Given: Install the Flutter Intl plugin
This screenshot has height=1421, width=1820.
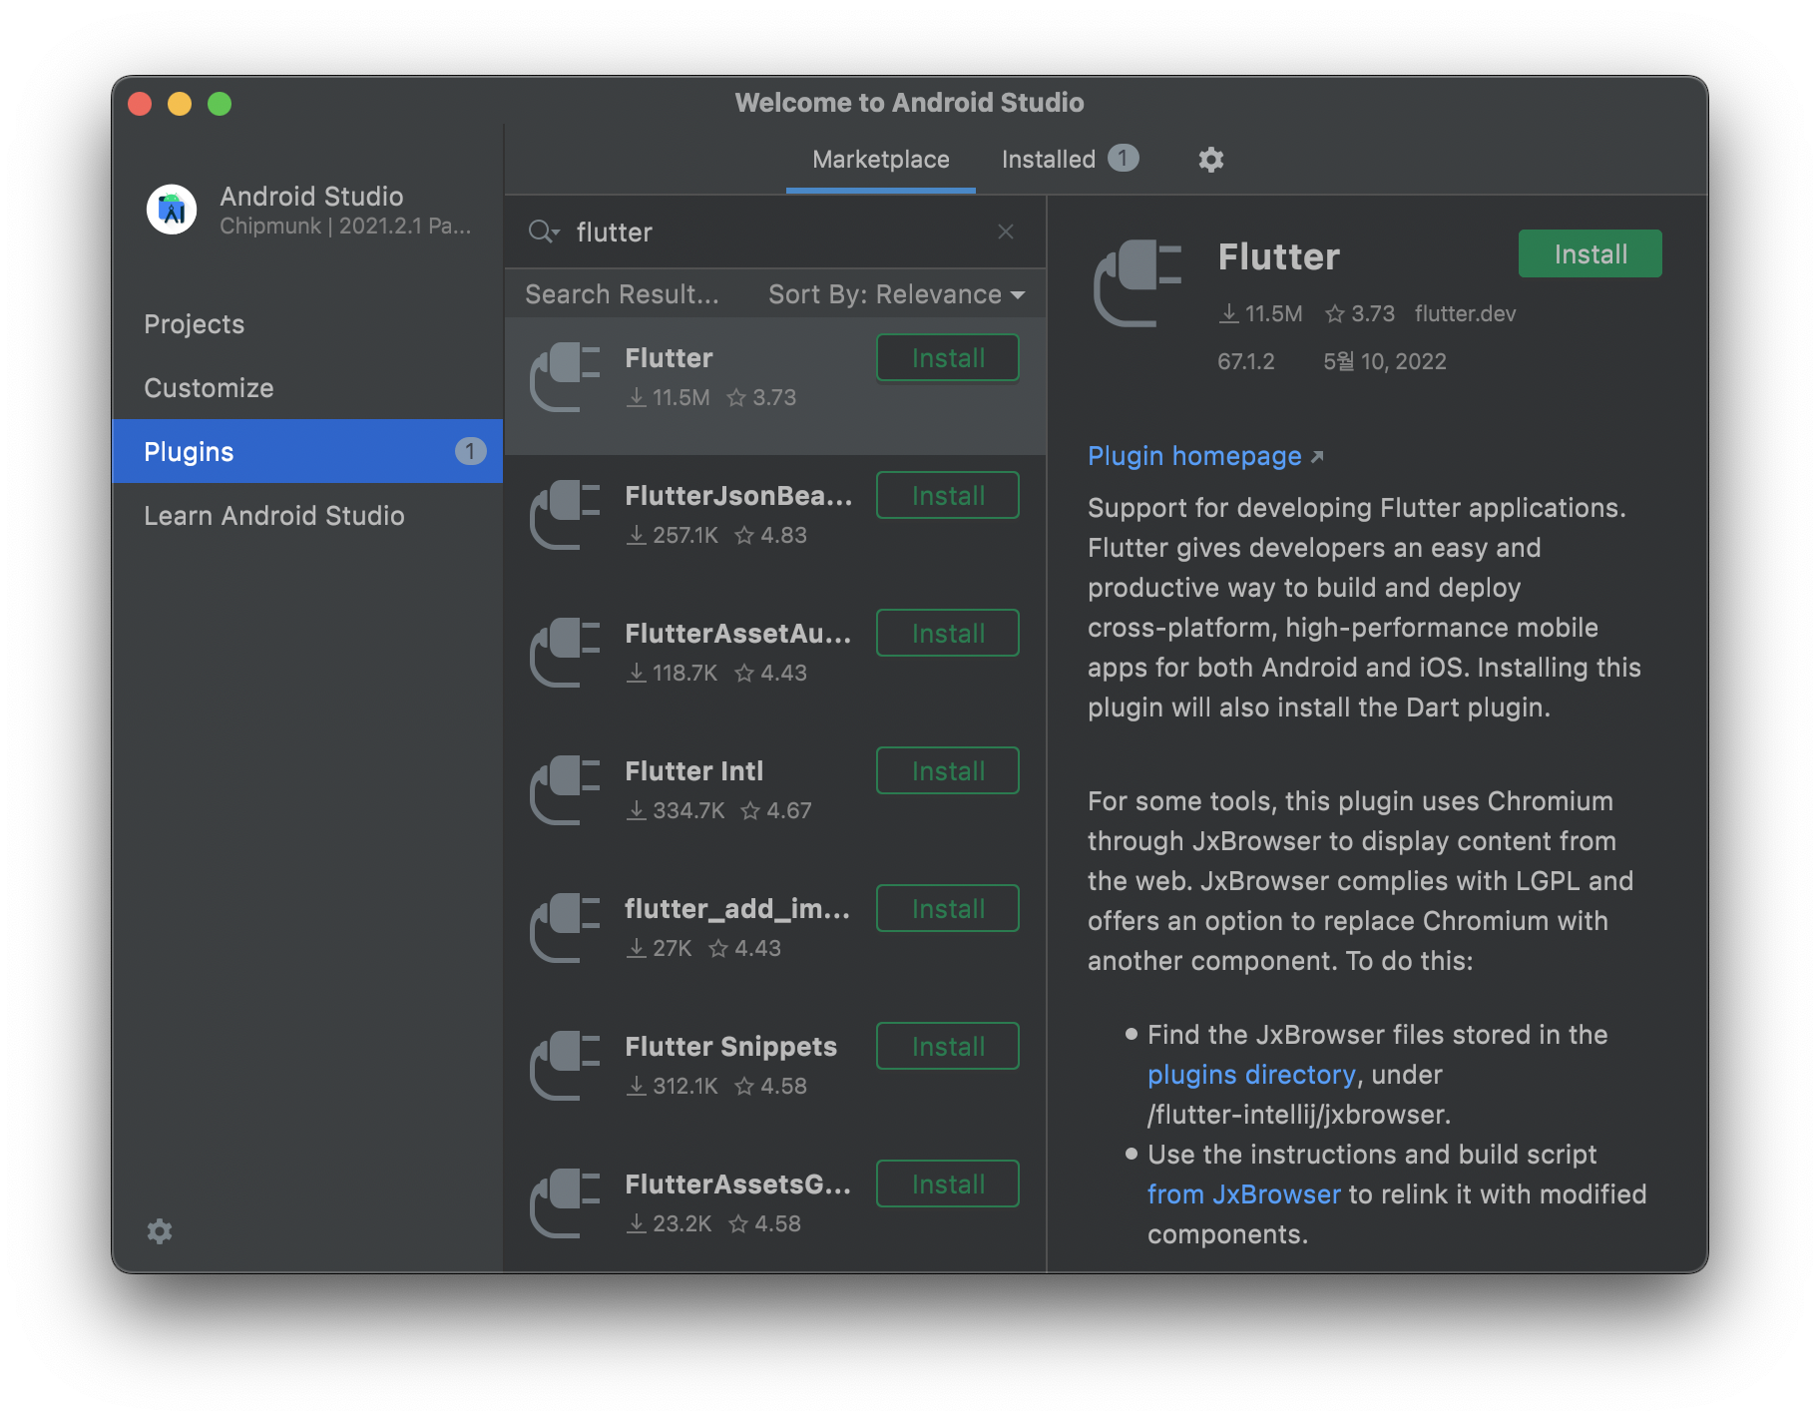Looking at the screenshot, I should [x=948, y=771].
